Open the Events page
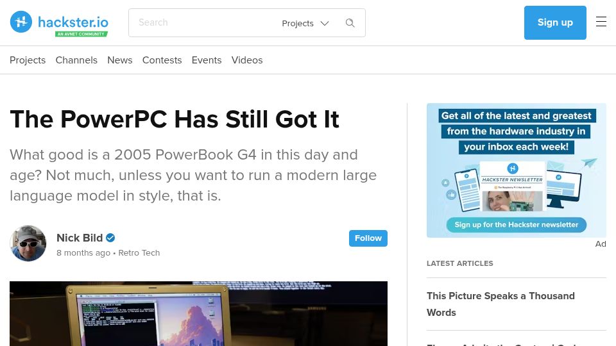Screen dimensions: 616x346 [x=207, y=60]
